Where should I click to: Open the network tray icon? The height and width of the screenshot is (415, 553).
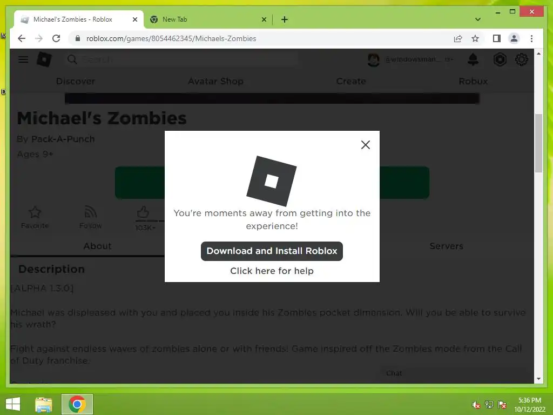489,405
